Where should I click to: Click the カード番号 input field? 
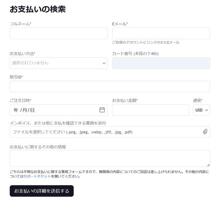point(161,63)
